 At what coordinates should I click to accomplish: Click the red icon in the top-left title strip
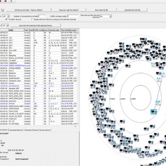(x=0, y=1)
